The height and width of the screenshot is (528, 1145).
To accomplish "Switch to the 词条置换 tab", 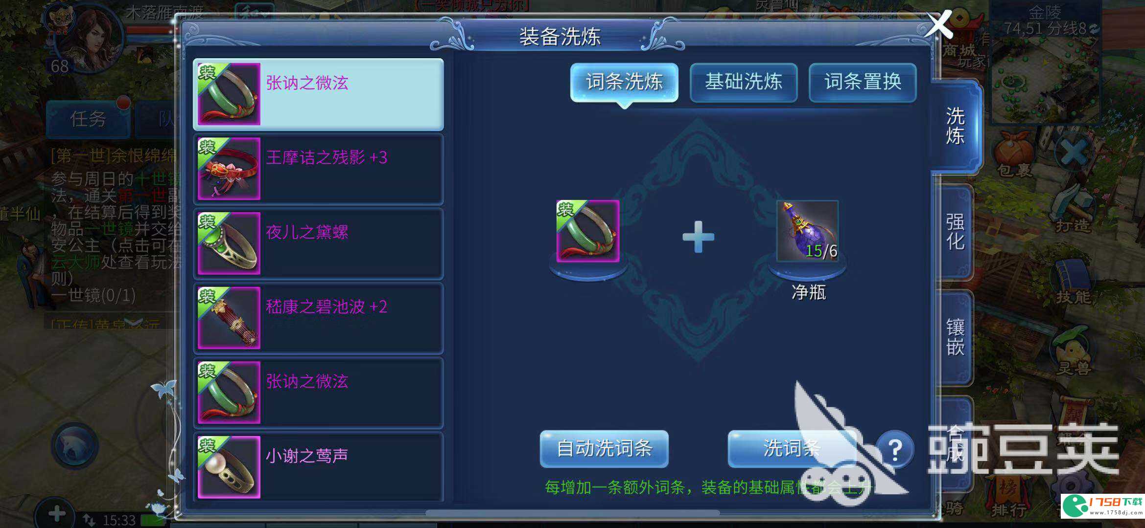I will point(863,82).
